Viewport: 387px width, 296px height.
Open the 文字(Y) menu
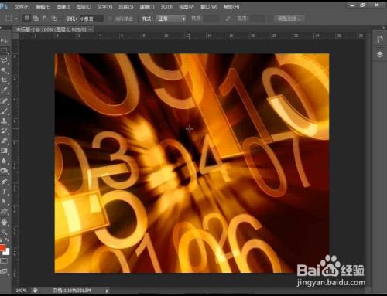click(104, 7)
